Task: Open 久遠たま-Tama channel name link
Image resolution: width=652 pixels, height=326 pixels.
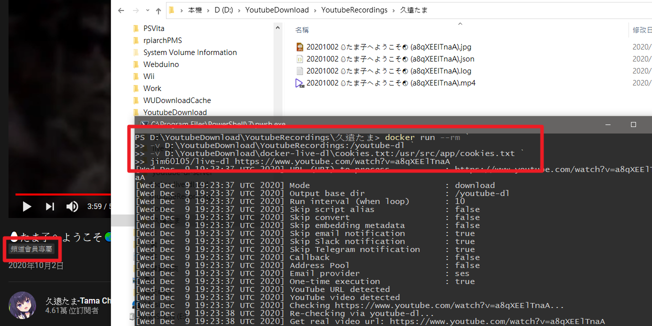Action: (x=78, y=300)
